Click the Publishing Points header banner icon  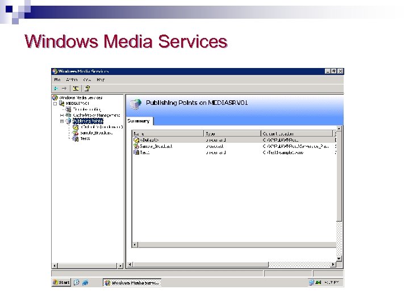[x=135, y=104]
